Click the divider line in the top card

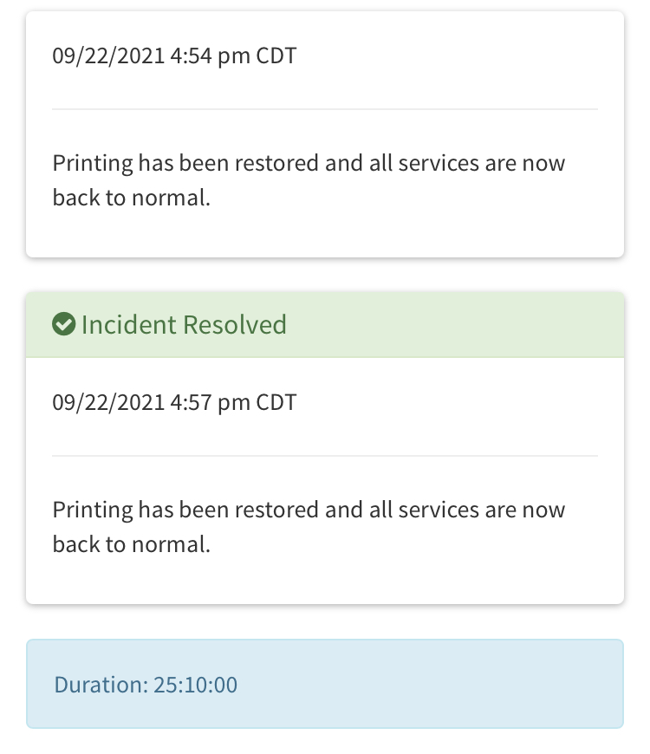pyautogui.click(x=325, y=109)
